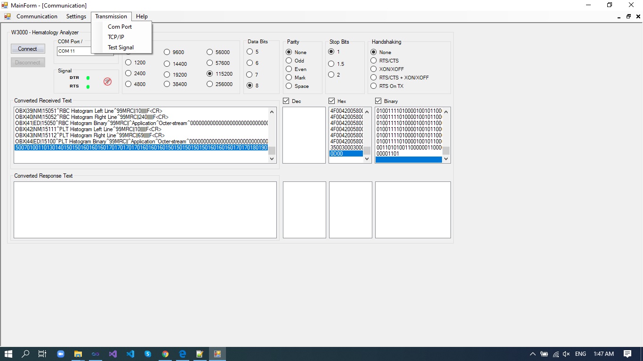Click inside the Converted Response Text box
This screenshot has height=361, width=643.
click(145, 210)
